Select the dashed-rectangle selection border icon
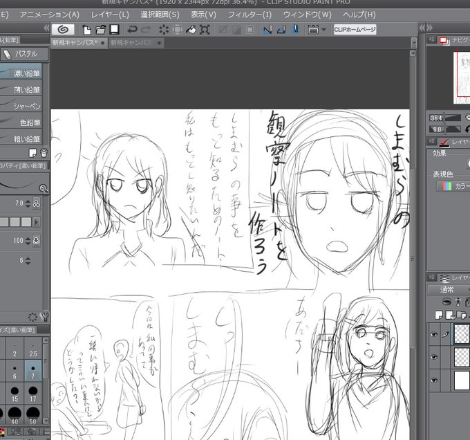The height and width of the screenshot is (440, 470). click(x=250, y=30)
